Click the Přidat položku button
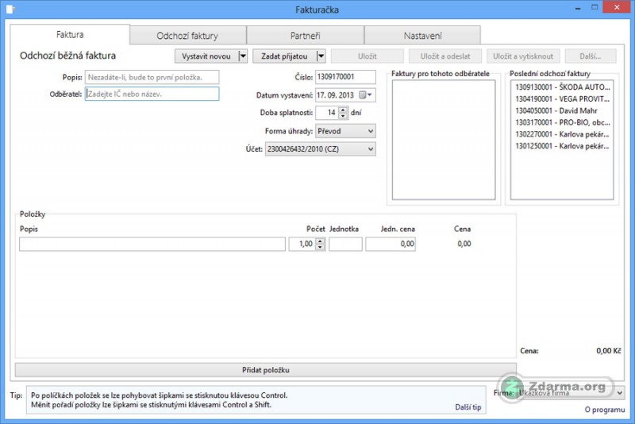 266,370
